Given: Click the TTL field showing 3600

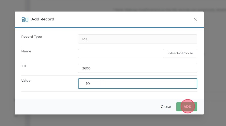Looking at the screenshot, I should (137, 68).
